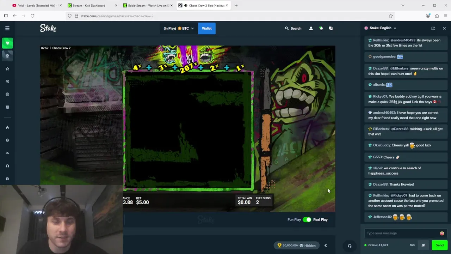Open the notifications bell icon

click(321, 28)
